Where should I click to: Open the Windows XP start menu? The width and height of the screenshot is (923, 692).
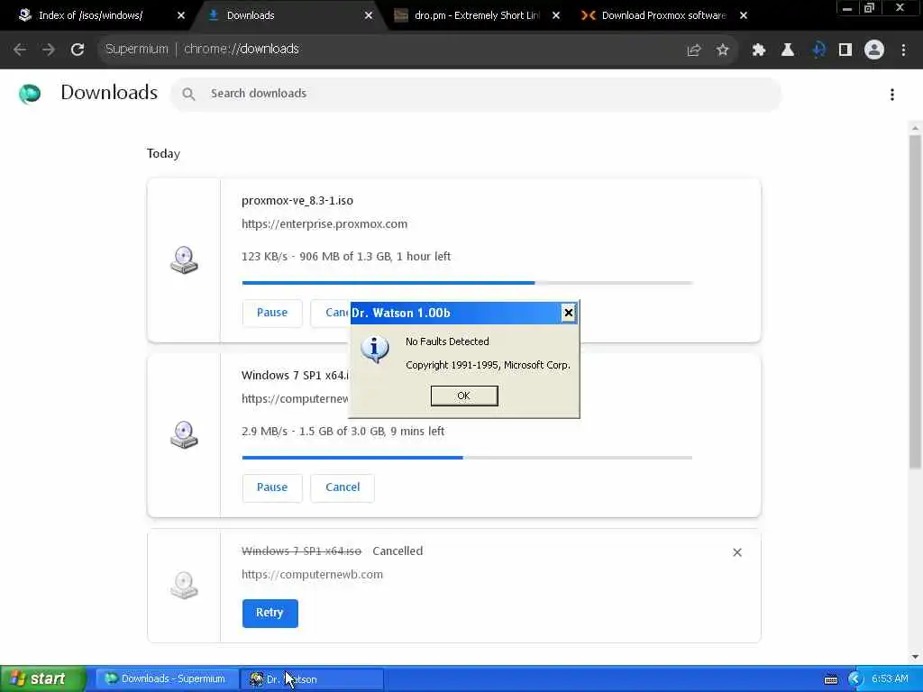(x=42, y=678)
